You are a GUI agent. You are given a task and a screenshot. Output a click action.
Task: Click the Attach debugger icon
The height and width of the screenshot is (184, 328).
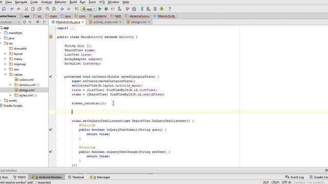(x=119, y=9)
